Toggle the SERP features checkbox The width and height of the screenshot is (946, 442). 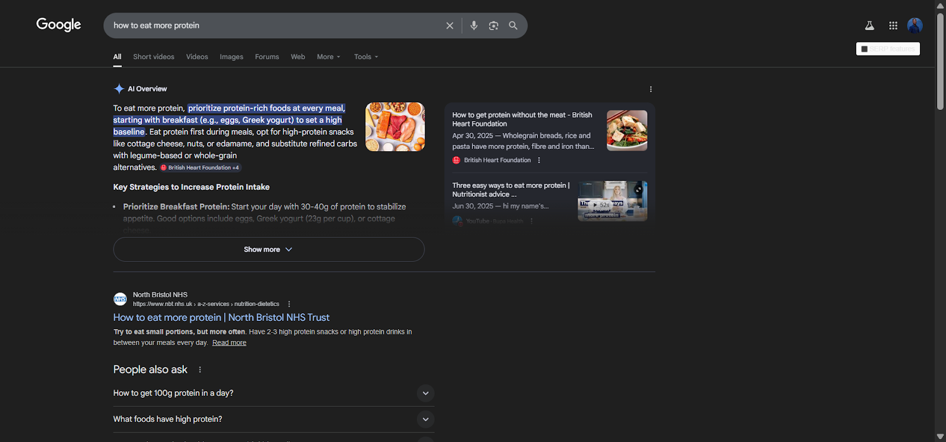tap(864, 49)
